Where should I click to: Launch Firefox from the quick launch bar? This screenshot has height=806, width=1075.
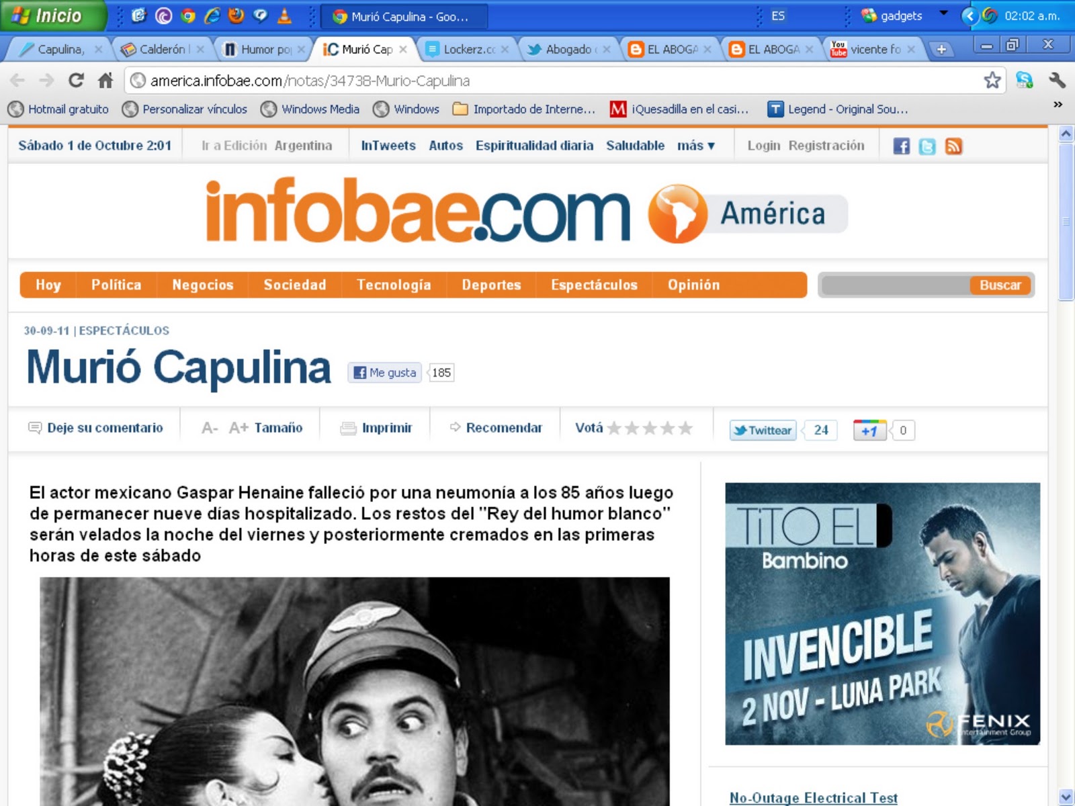point(236,15)
